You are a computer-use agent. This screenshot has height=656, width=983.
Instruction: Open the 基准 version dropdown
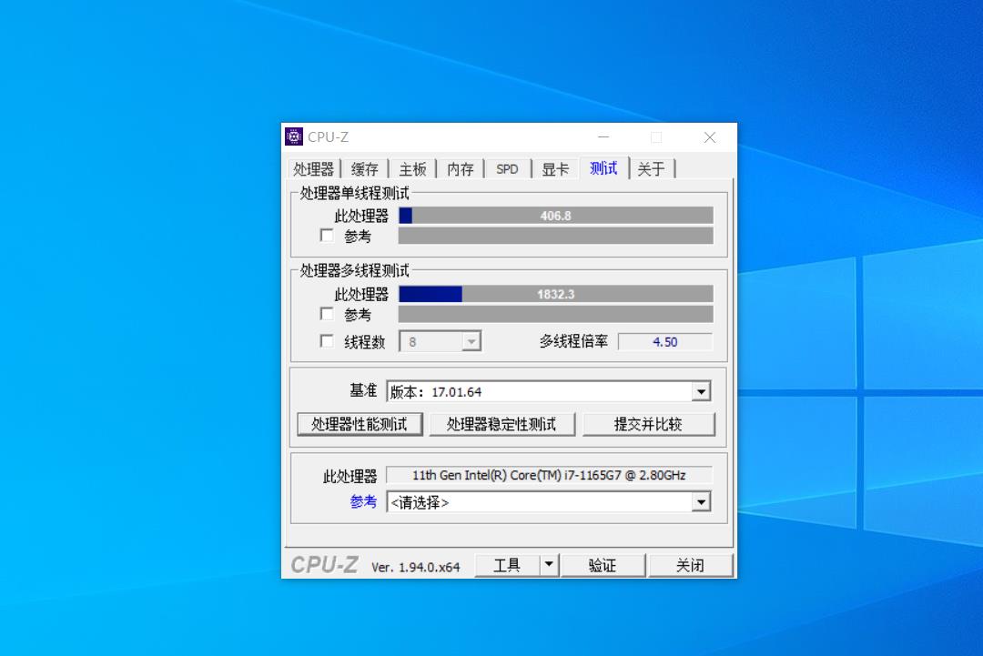coord(701,390)
